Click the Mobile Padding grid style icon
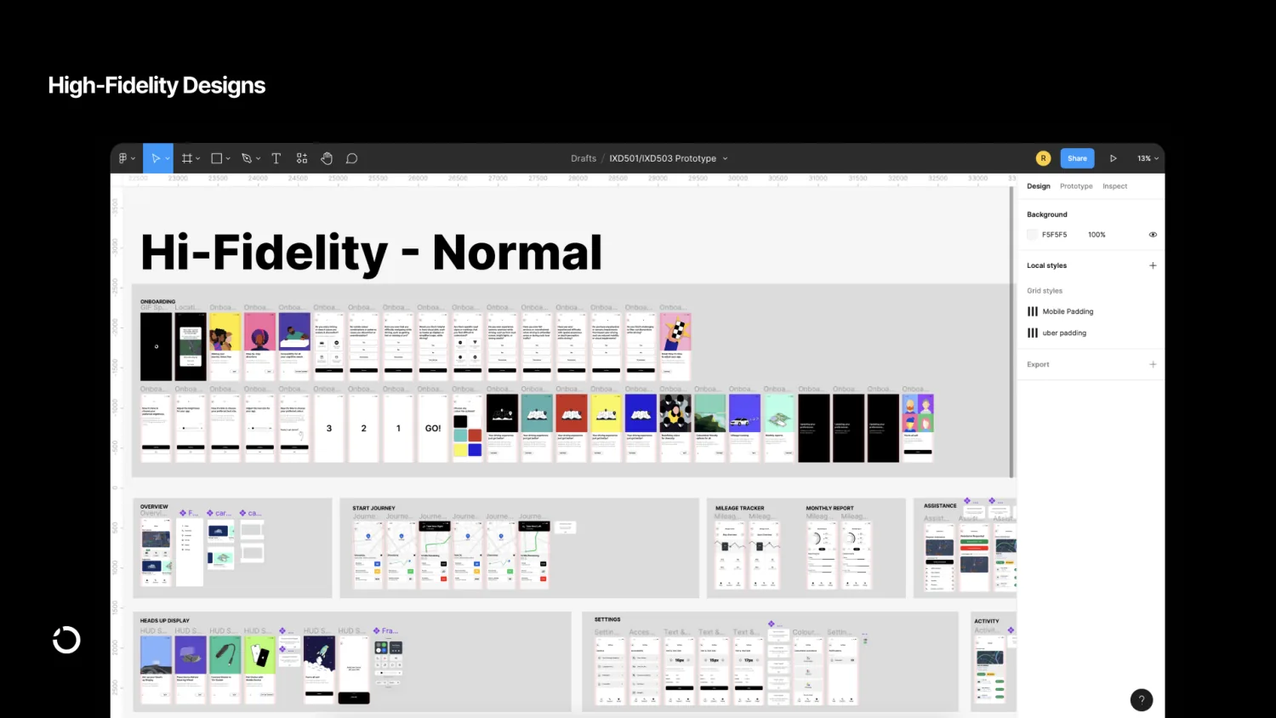Screen dimensions: 1276x718 [1033, 311]
